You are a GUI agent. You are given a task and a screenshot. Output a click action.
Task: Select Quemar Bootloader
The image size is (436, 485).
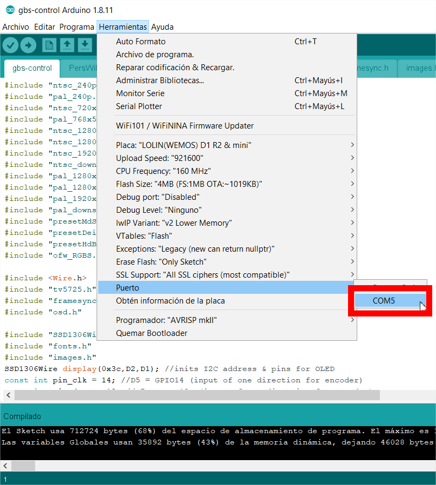pyautogui.click(x=152, y=333)
